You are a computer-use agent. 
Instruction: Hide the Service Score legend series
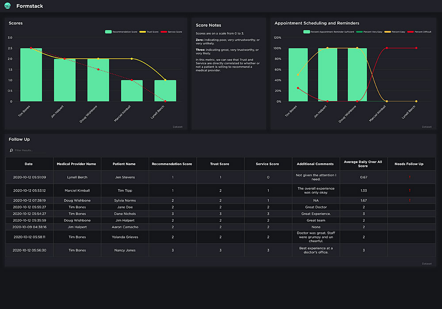click(x=171, y=32)
